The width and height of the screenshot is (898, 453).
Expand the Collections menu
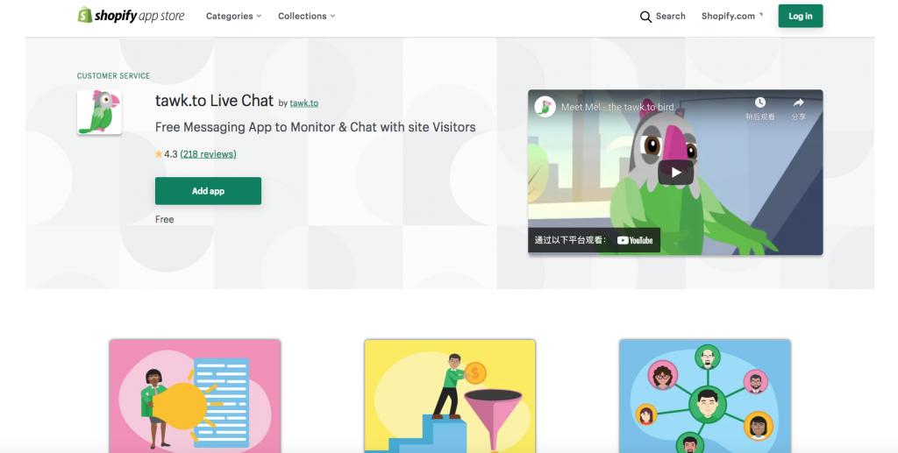(306, 16)
